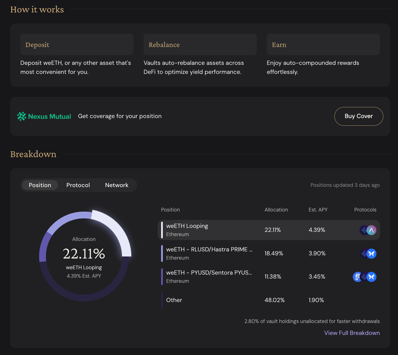Select the weETH - RLUSD/Hastra PRIME row
This screenshot has width=398, height=355.
click(x=269, y=254)
